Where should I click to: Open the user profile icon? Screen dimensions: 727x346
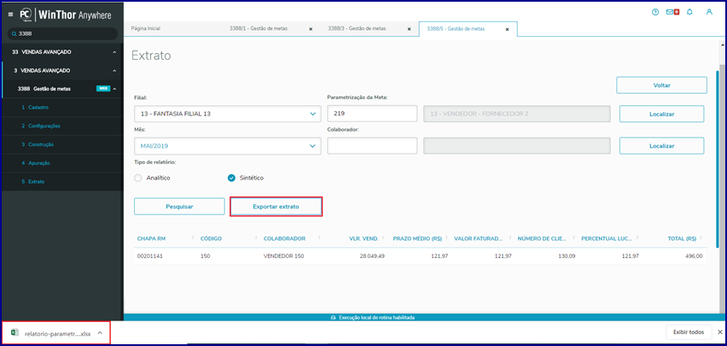tap(709, 12)
